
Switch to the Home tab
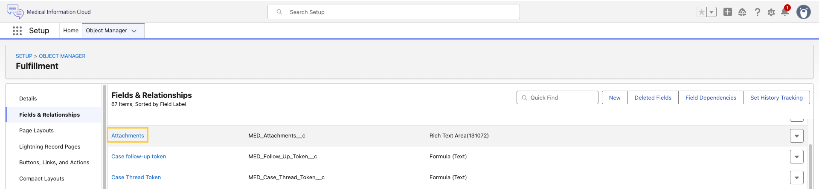pyautogui.click(x=71, y=31)
